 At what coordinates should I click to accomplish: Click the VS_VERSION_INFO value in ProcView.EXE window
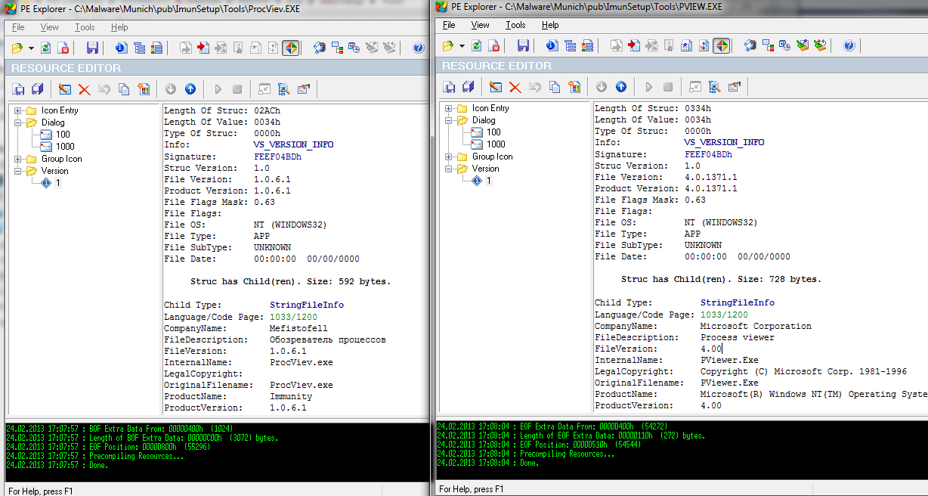(x=294, y=144)
